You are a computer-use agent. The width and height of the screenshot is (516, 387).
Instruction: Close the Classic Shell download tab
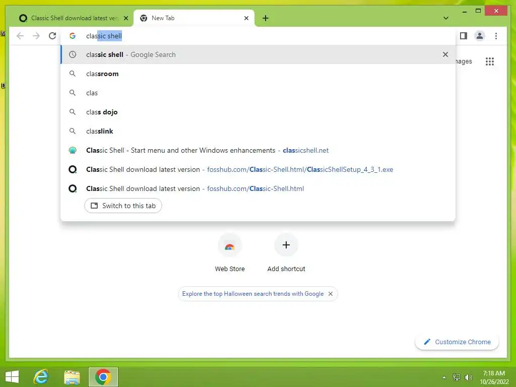pos(125,18)
